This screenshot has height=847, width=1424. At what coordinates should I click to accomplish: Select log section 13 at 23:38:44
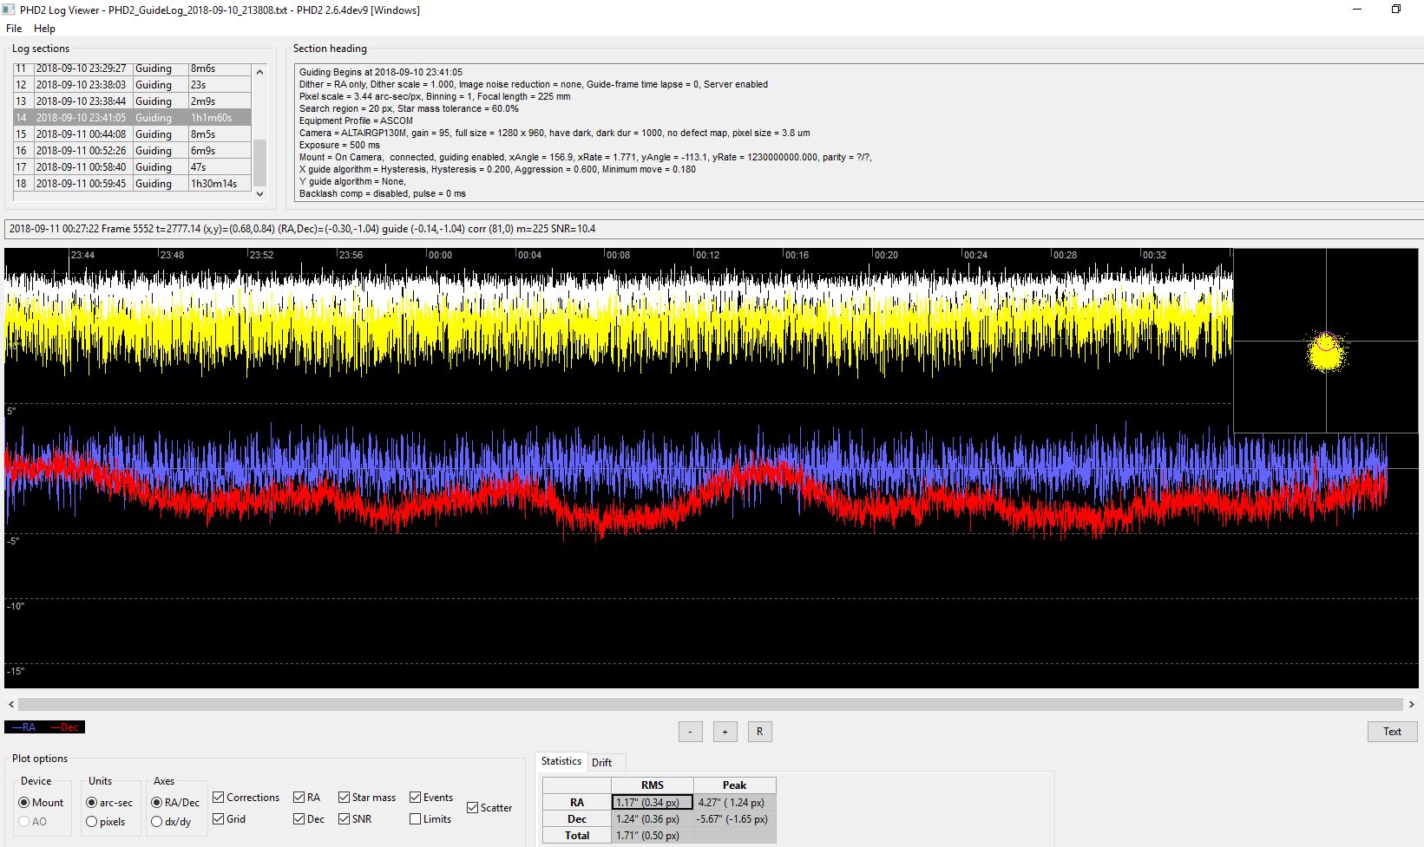132,101
